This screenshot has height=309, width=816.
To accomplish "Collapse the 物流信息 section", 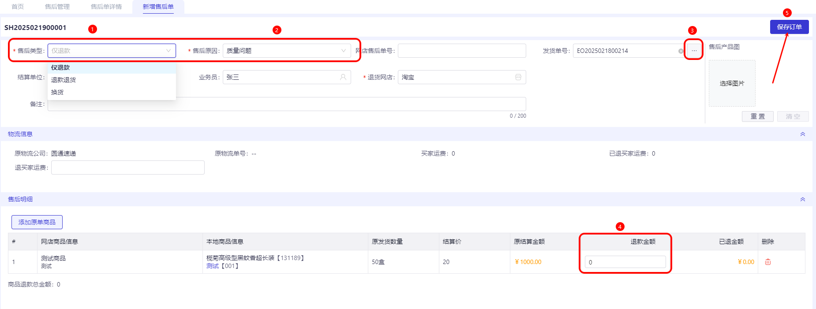I will pos(803,134).
